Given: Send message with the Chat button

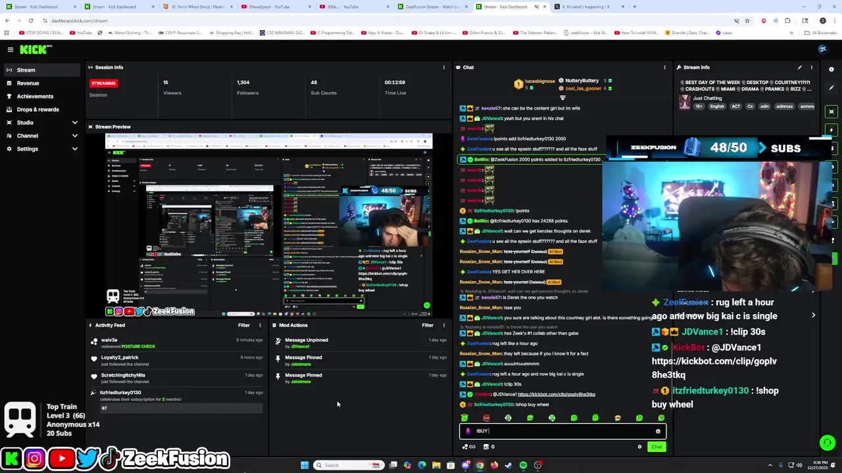Looking at the screenshot, I should point(656,447).
